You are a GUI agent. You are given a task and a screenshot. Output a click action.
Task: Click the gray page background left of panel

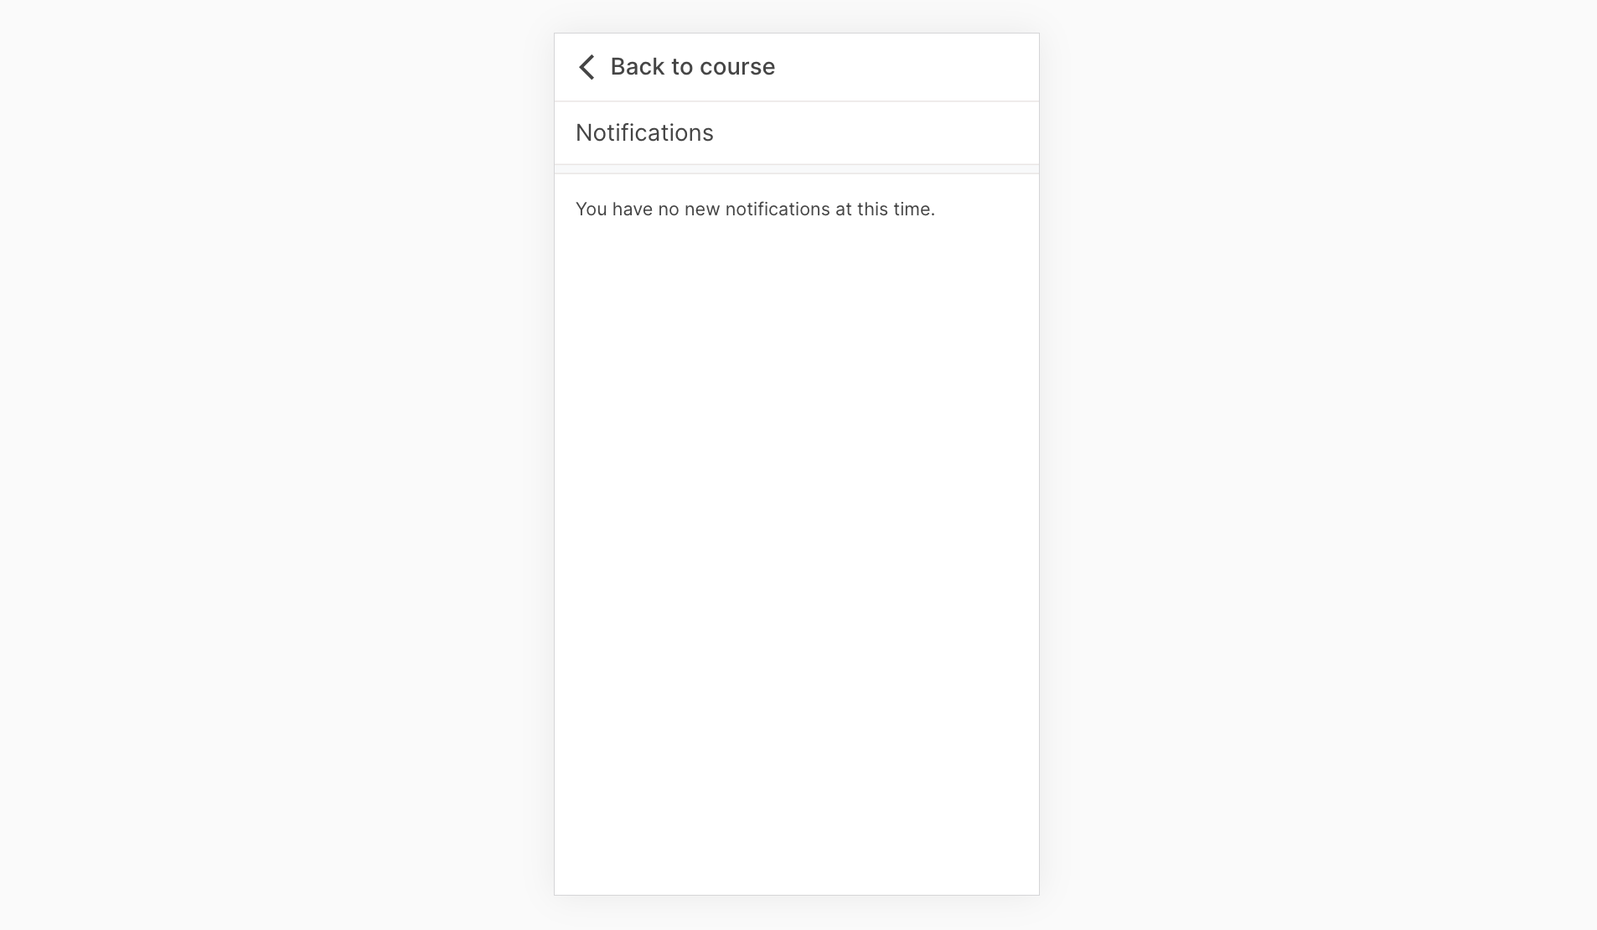point(277,465)
